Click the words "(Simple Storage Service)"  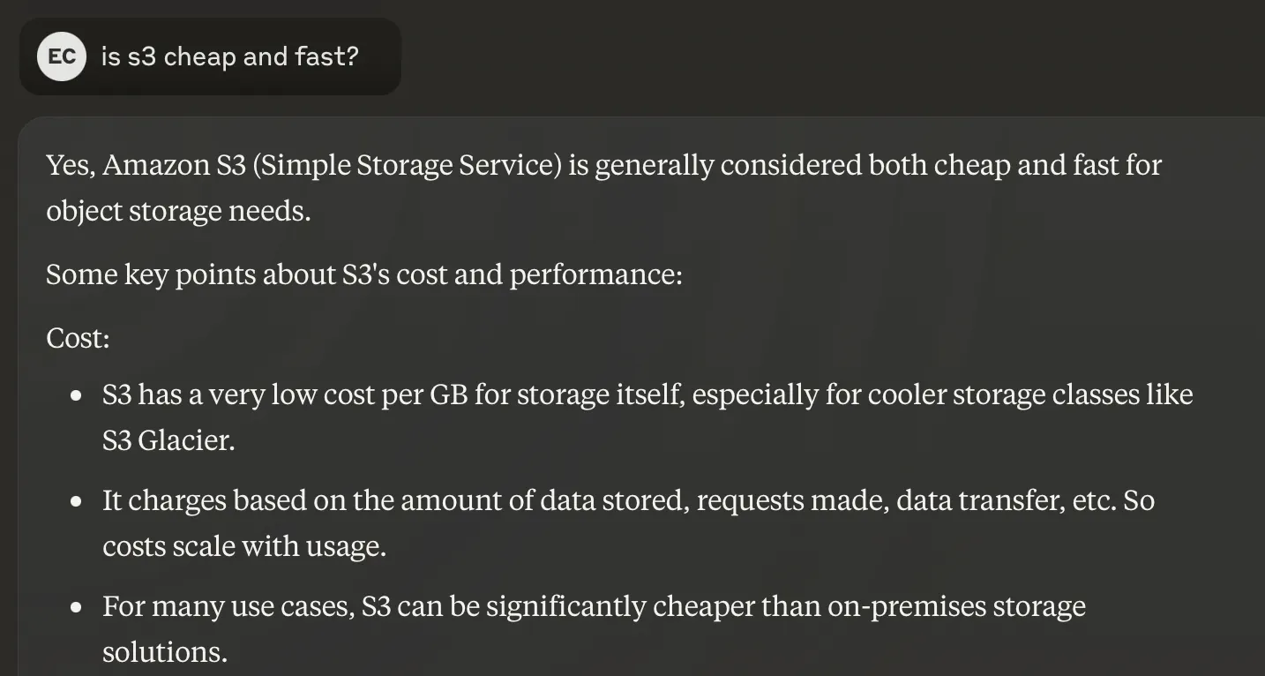tap(407, 165)
